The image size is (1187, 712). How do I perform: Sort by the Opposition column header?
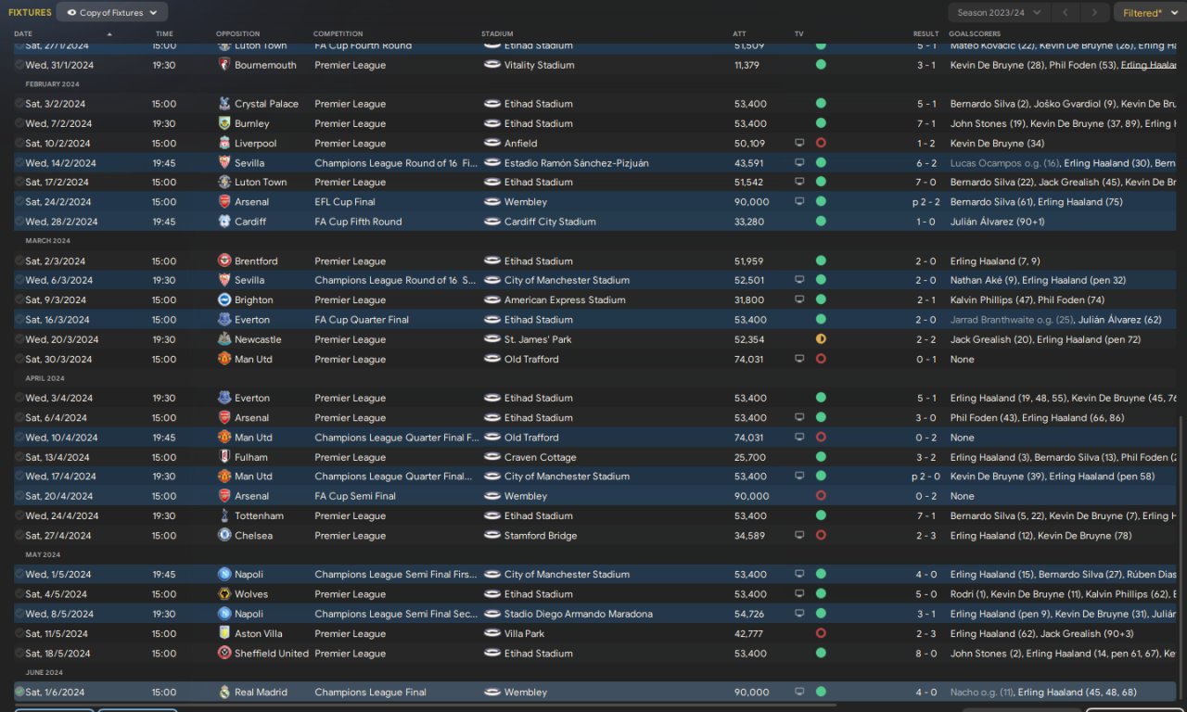237,34
